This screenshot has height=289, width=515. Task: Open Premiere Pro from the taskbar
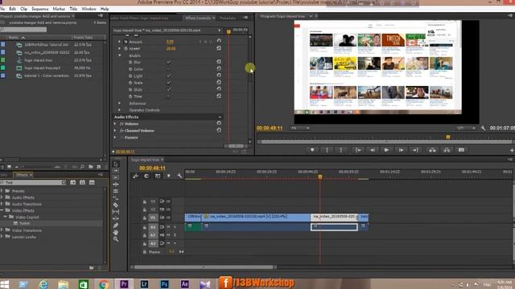pos(124,283)
